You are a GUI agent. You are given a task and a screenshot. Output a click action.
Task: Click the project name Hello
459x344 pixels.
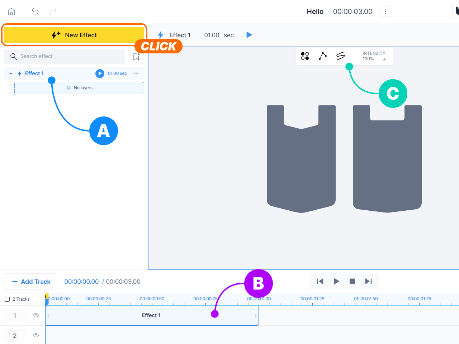click(315, 11)
